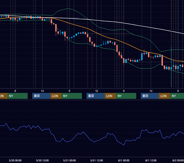184x163 pixels.
Task: Select the 東京 session block above 5/30 12:00
Action: pos(41,96)
